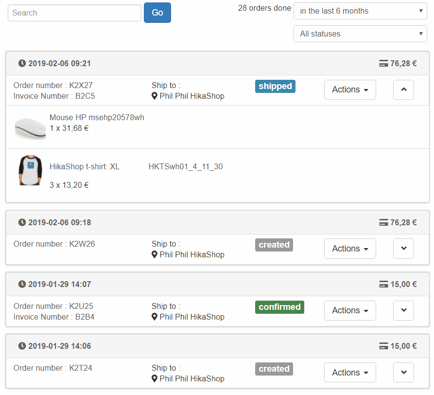Click the '28 orders done' label
The width and height of the screenshot is (434, 395).
[264, 8]
